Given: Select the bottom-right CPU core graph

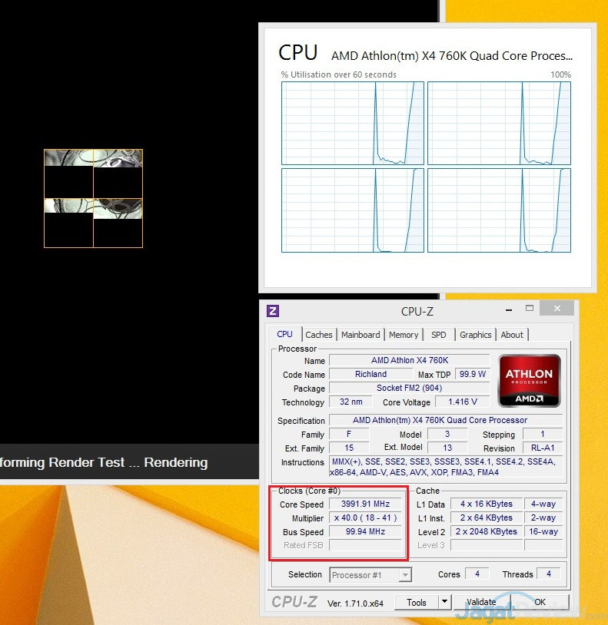Looking at the screenshot, I should pyautogui.click(x=499, y=210).
